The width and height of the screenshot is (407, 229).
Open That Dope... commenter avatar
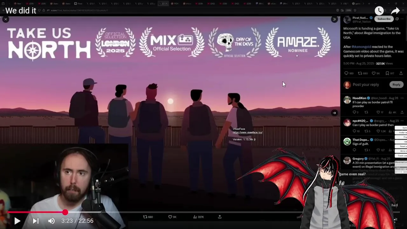pos(347,142)
